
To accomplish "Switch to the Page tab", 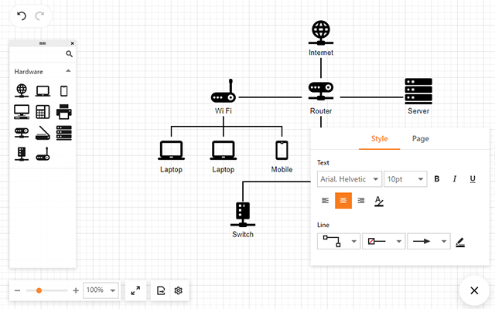I will click(x=420, y=139).
